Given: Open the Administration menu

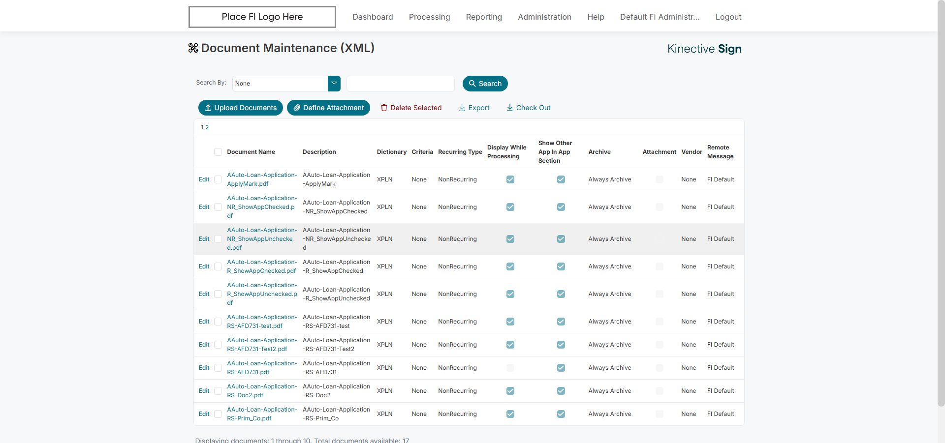Looking at the screenshot, I should pos(544,17).
